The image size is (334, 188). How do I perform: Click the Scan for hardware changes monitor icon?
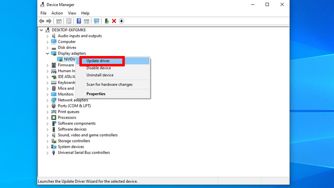(x=96, y=21)
